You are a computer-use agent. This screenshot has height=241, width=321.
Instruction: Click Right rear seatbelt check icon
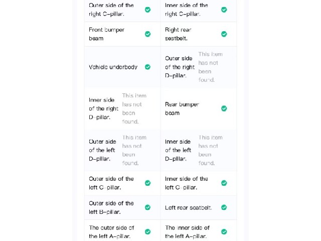click(224, 34)
